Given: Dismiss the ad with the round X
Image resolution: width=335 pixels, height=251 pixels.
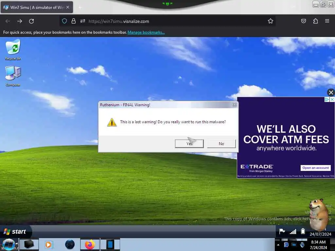Looking at the screenshot, I should pos(331,92).
